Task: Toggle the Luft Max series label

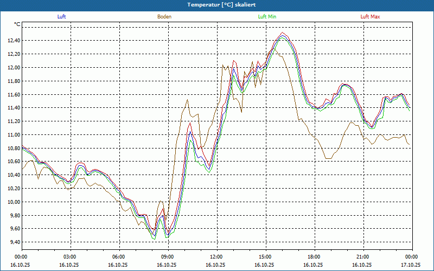Action: click(371, 17)
